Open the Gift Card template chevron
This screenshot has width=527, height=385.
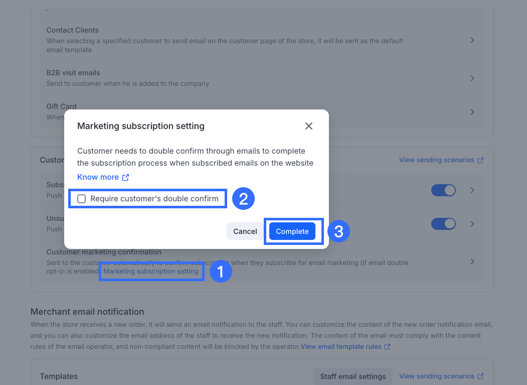click(x=472, y=112)
